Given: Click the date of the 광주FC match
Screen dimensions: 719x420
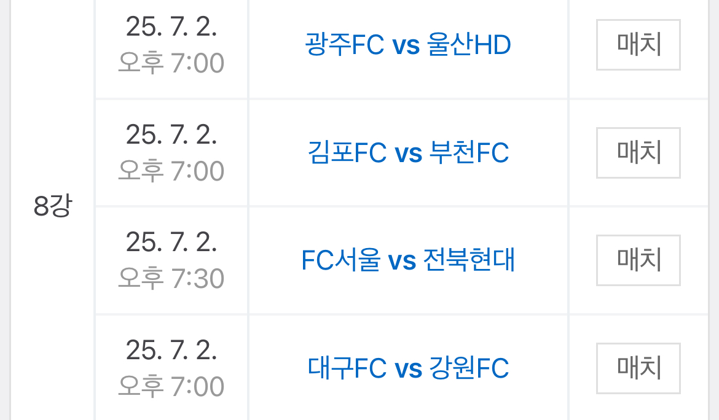Looking at the screenshot, I should pyautogui.click(x=171, y=26).
